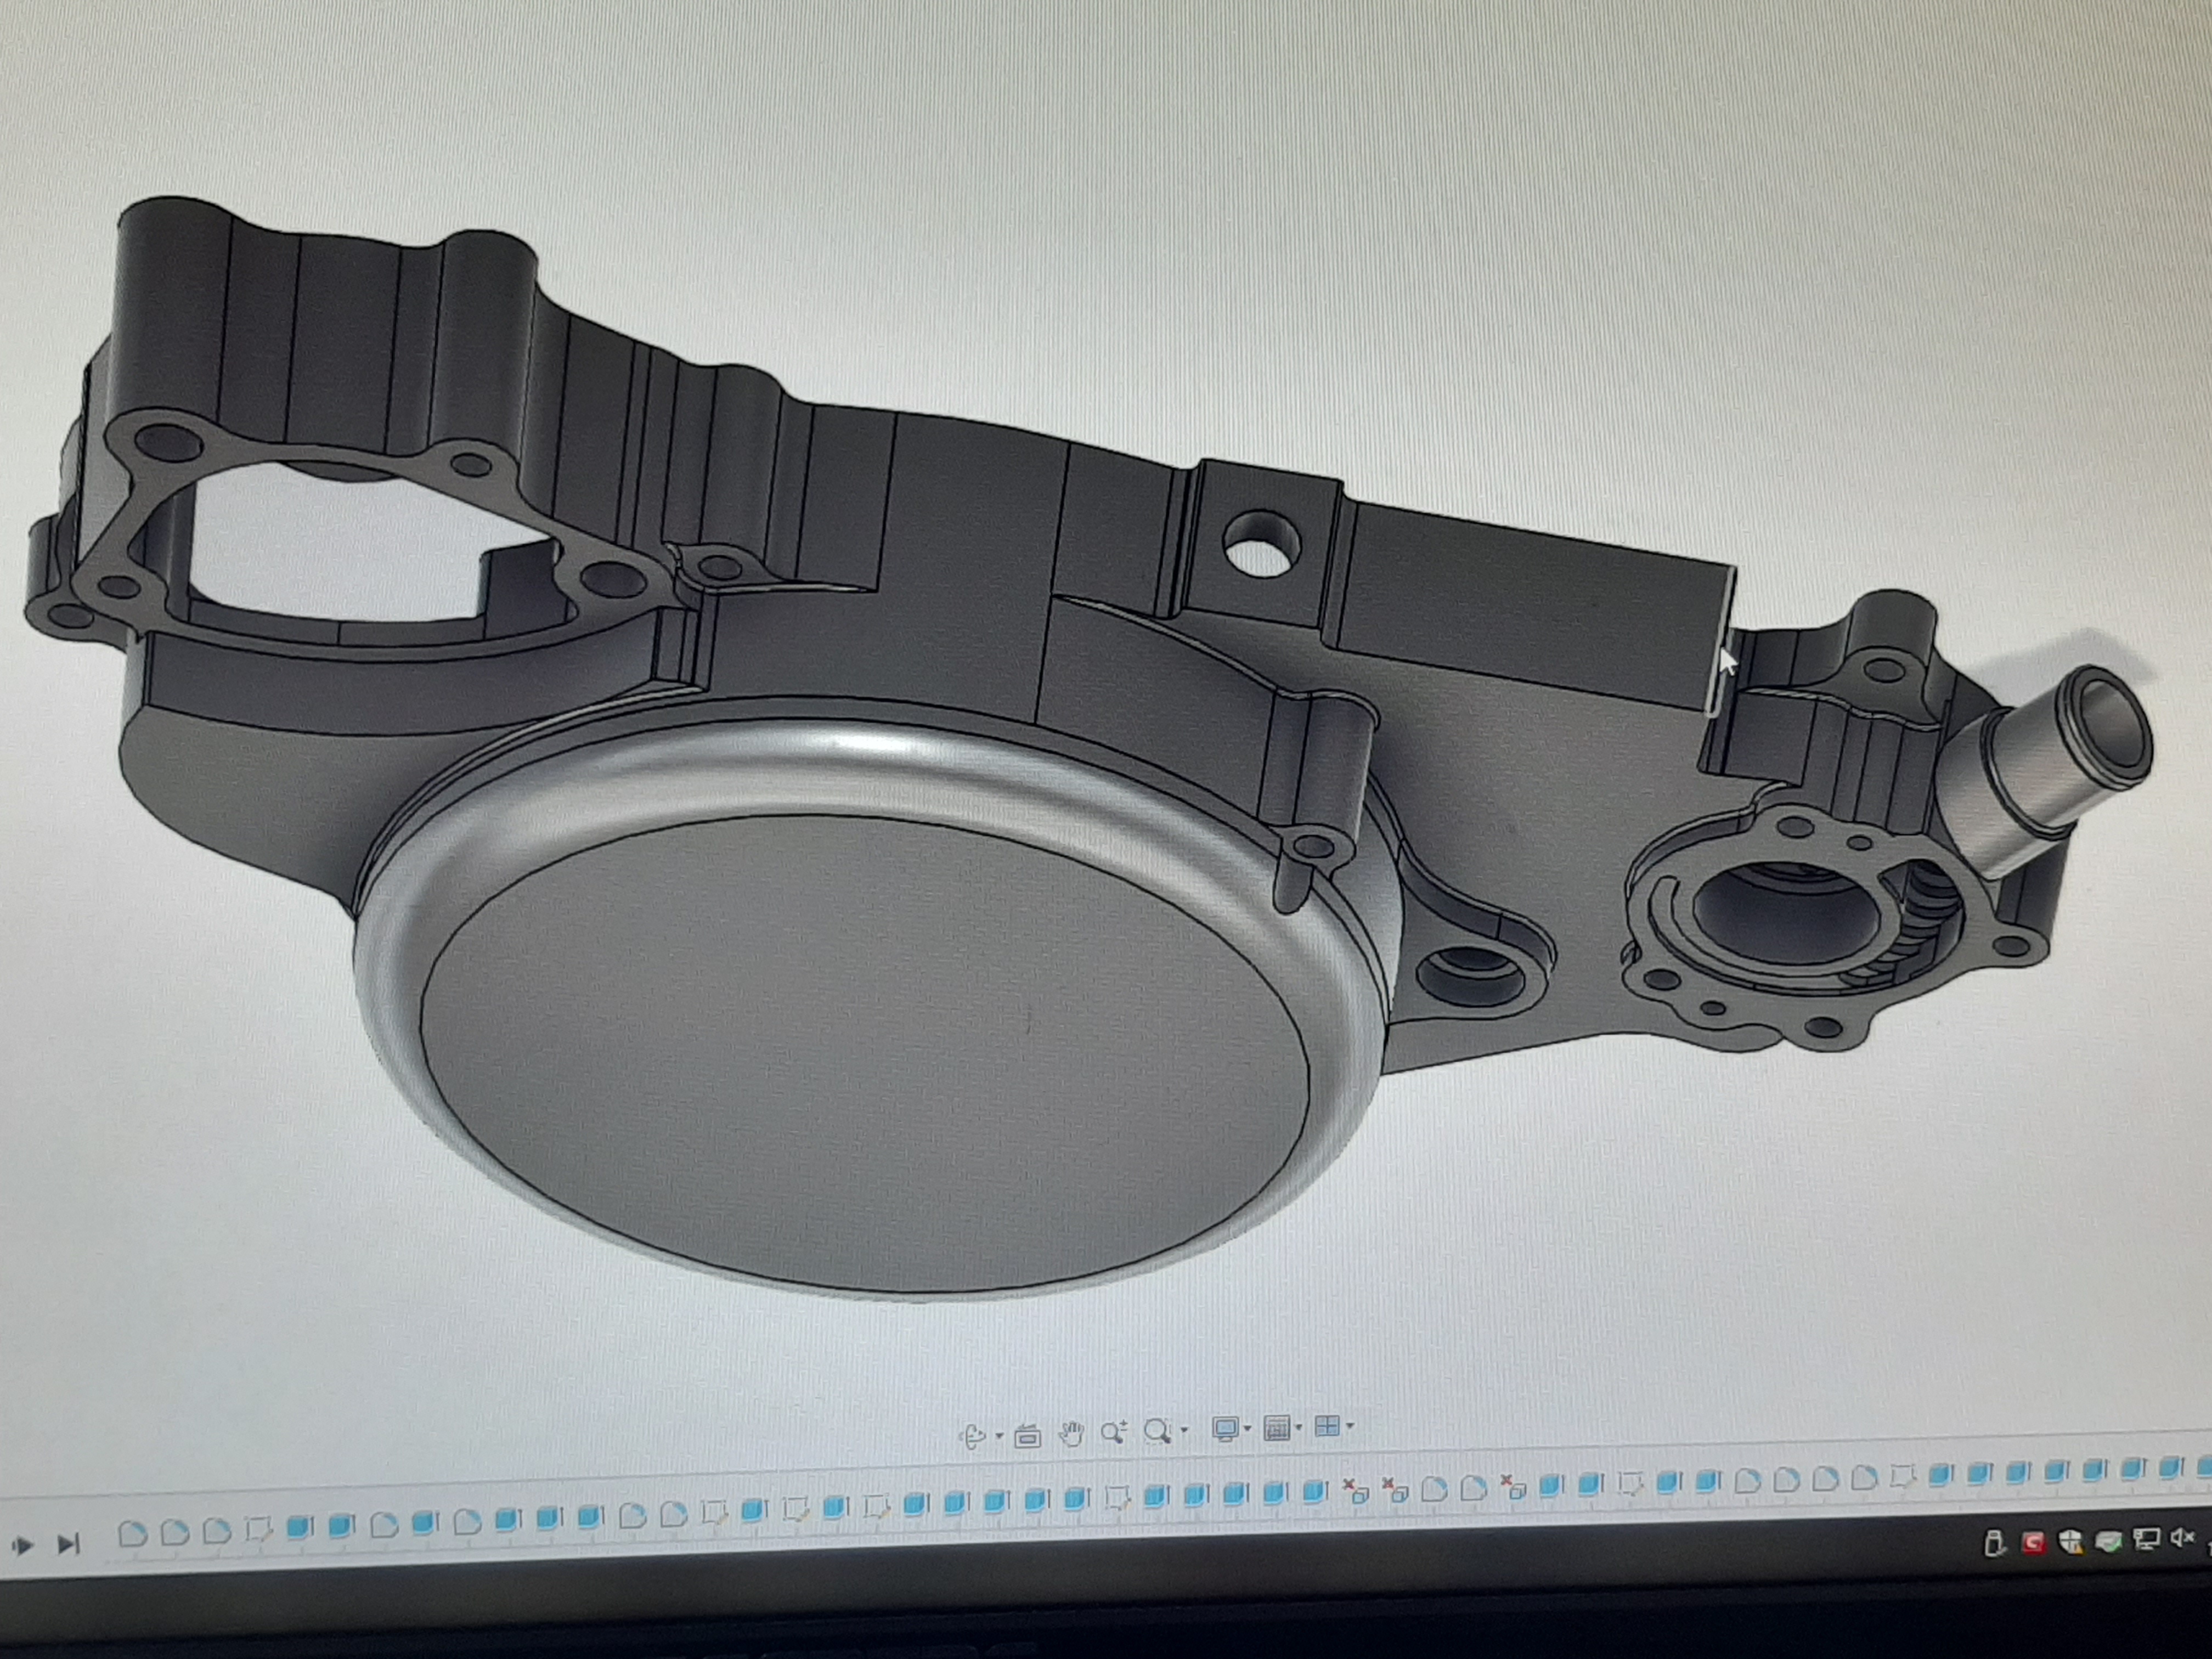Select the first fillet feature in timeline
This screenshot has width=2212, height=1659.
[x=132, y=1533]
